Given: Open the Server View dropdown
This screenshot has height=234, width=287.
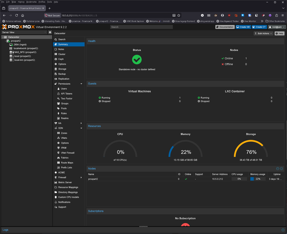Looking at the screenshot, I should [24, 32].
